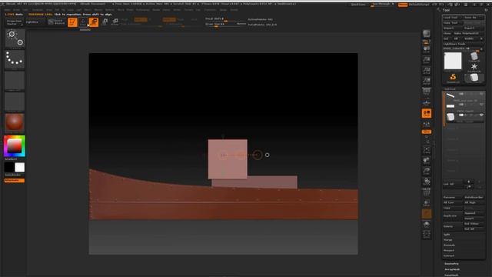The height and width of the screenshot is (277, 492).
Task: Expand the ArrayMesh sub-palette
Action: pos(453,269)
